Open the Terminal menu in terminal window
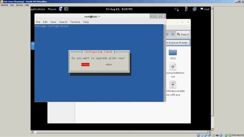Viewport: 244px width, 137px height. click(x=75, y=22)
